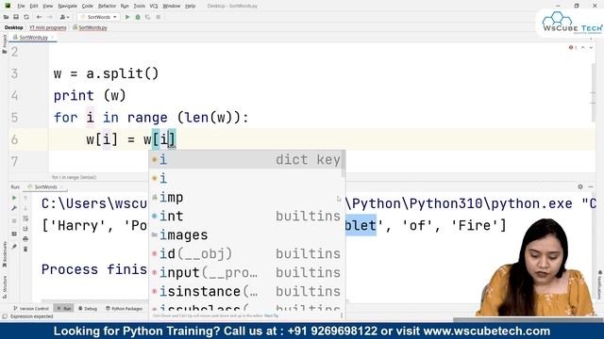The width and height of the screenshot is (604, 339).
Task: Click the scroll up stack trace arrow
Action: click(25, 198)
